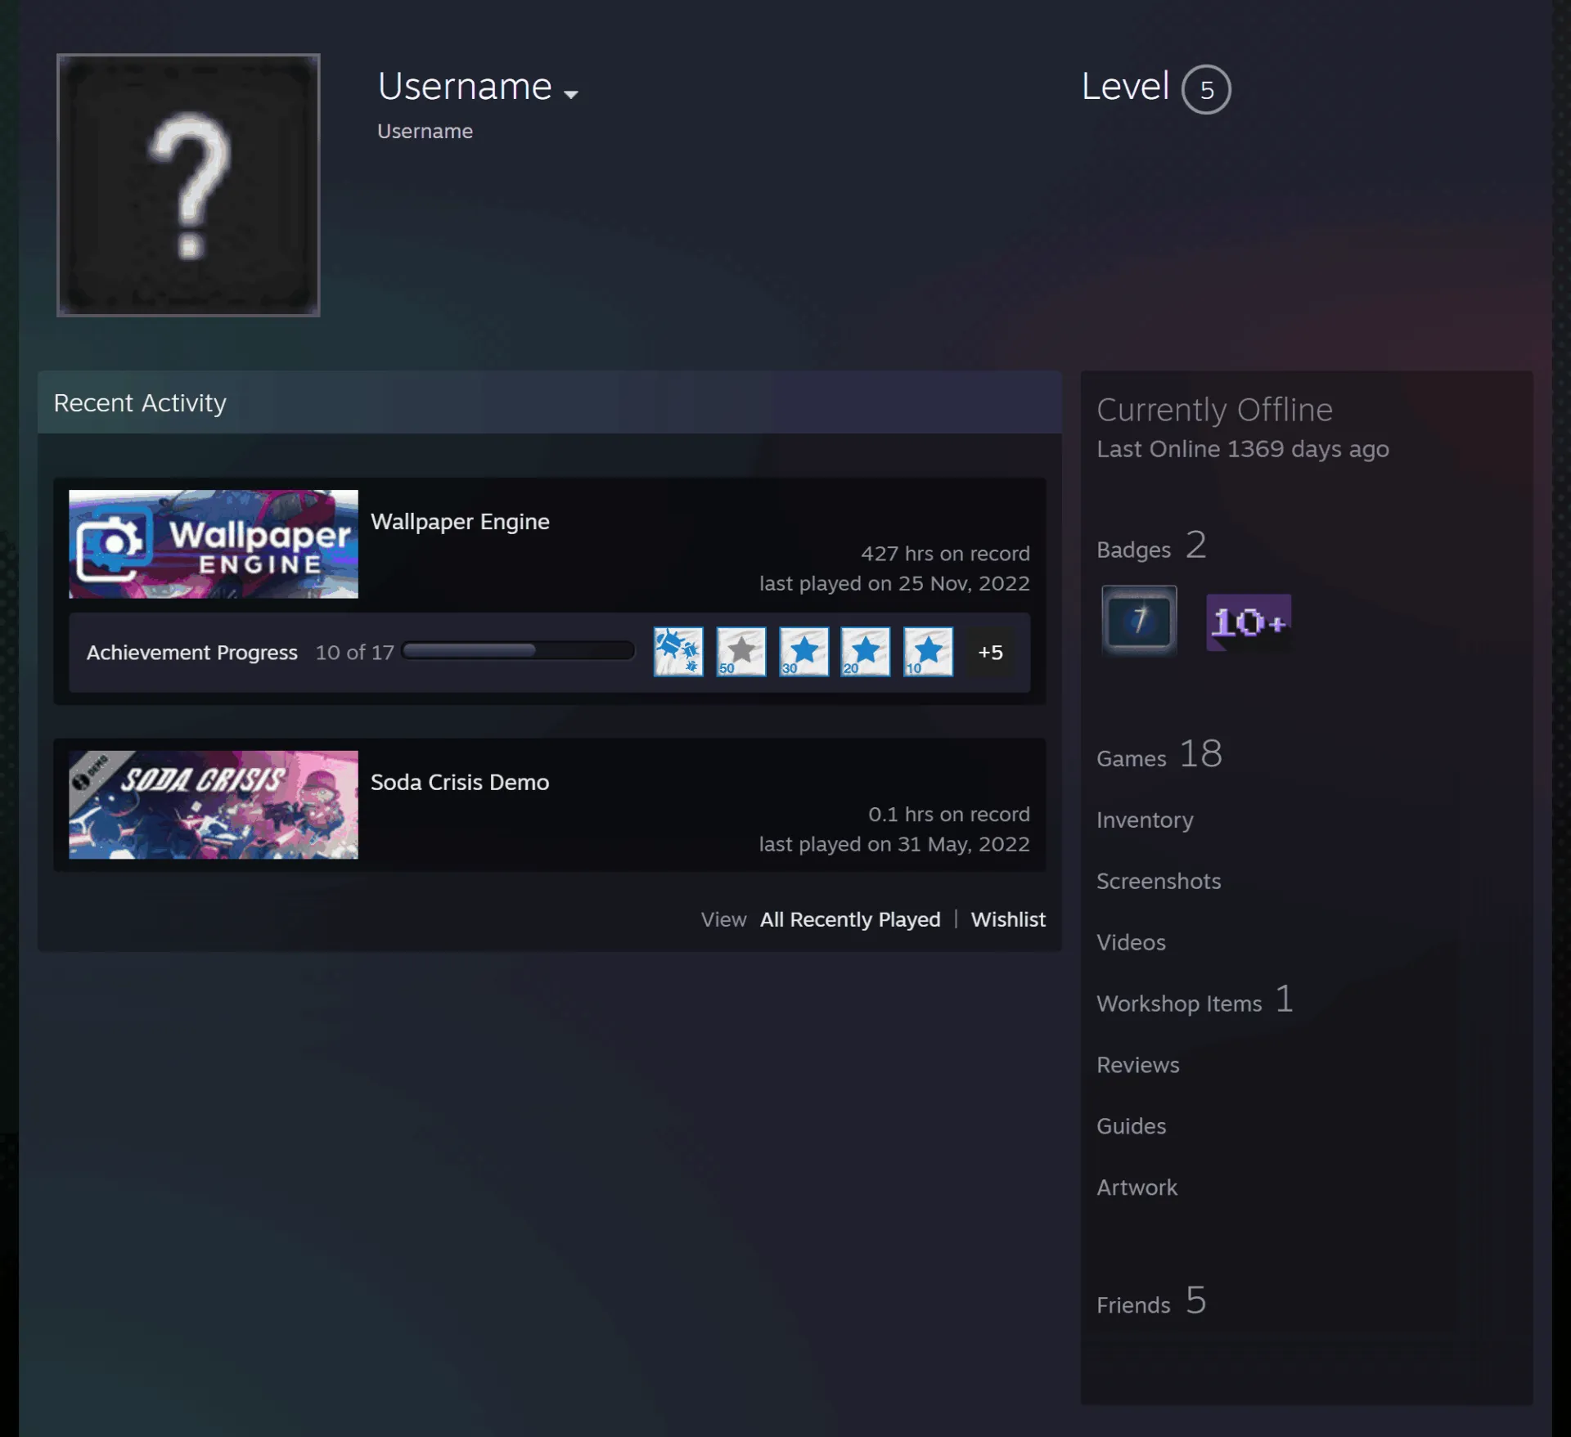Click the grey star 50 achievement icon

coord(741,652)
